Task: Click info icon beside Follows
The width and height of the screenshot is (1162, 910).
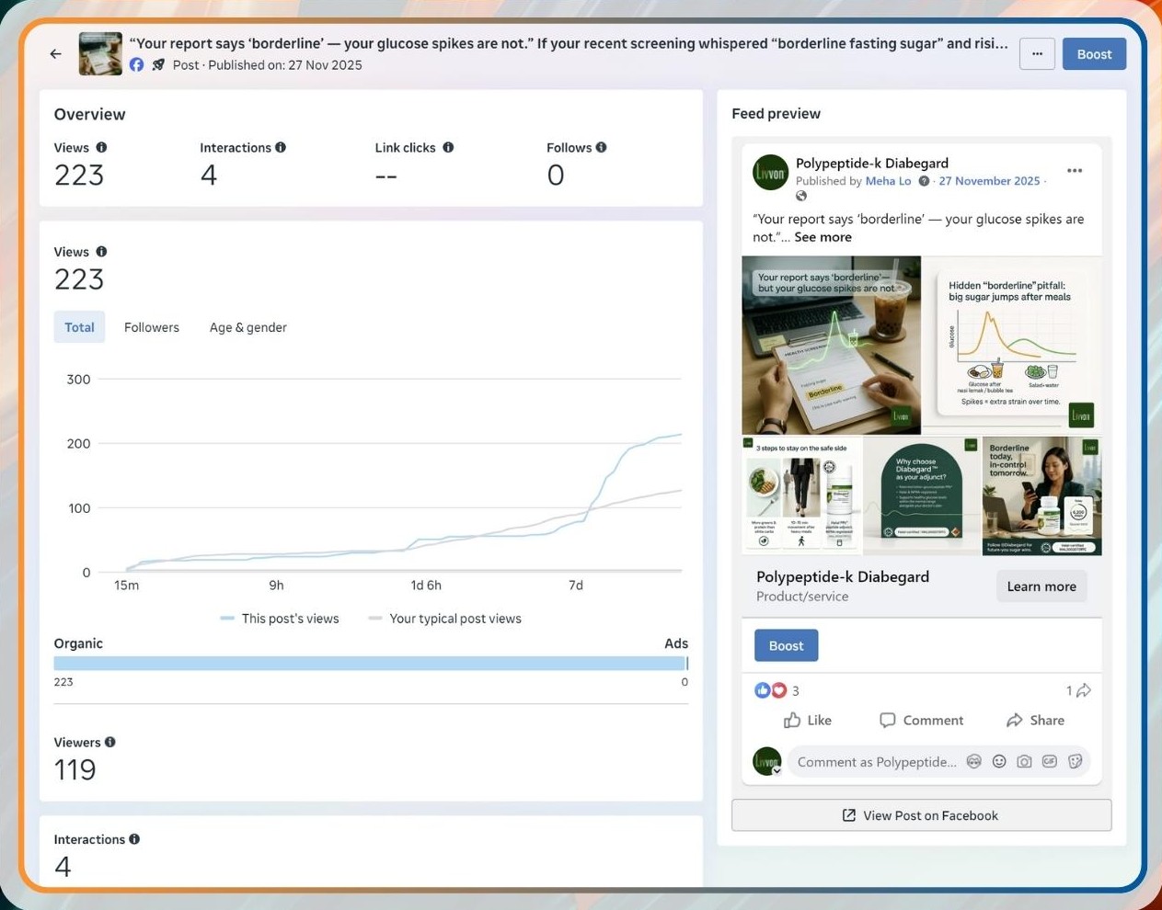Action: point(601,147)
